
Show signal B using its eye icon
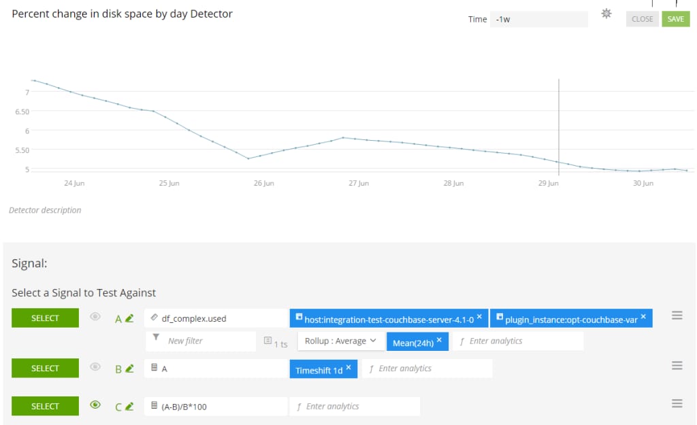pos(95,367)
